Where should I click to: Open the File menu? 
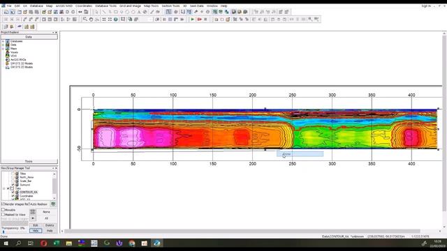click(x=9, y=6)
